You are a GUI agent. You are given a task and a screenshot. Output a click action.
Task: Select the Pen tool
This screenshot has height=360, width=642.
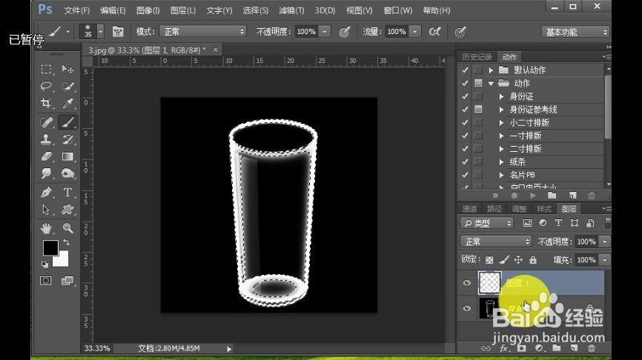46,193
